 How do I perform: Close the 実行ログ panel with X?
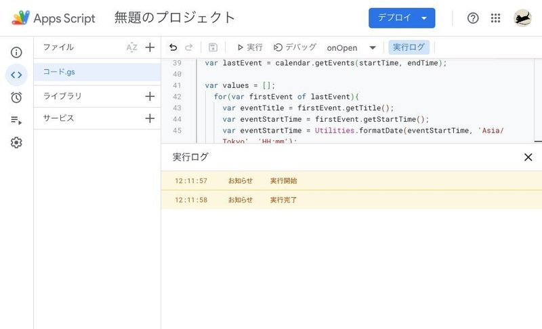pyautogui.click(x=528, y=157)
